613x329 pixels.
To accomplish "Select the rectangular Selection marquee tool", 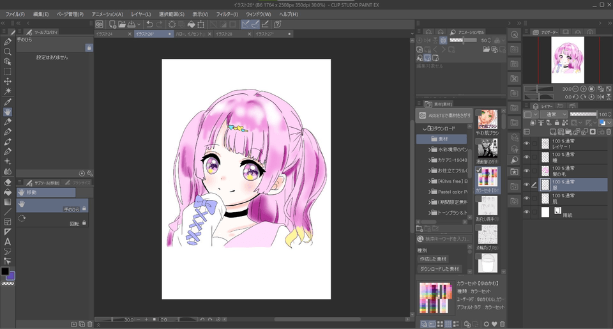I will tap(8, 72).
